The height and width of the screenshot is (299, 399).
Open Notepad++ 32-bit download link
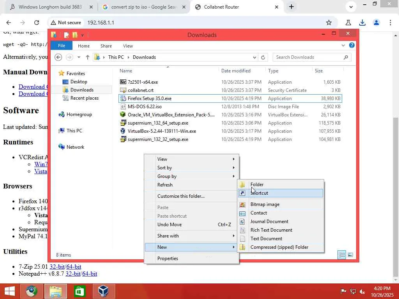73,274
